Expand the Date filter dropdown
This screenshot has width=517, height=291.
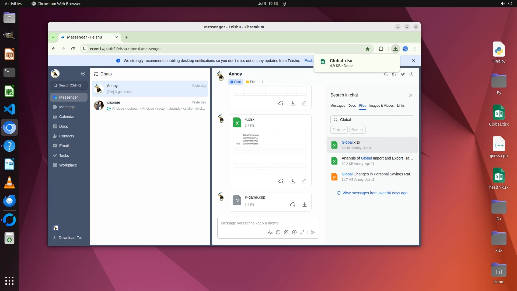pos(357,130)
